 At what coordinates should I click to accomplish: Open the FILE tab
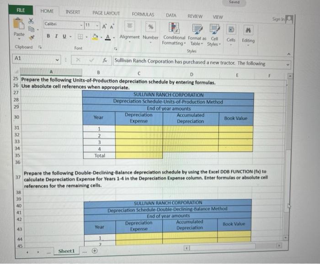pos(21,10)
